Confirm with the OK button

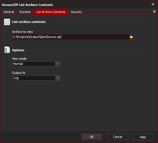[x=92, y=137]
